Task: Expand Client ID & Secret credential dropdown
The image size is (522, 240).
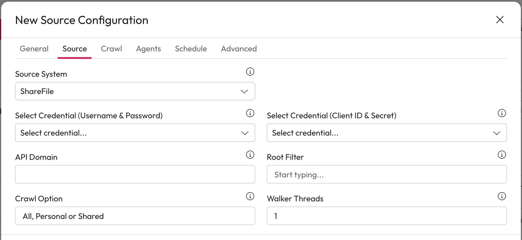Action: coord(387,133)
